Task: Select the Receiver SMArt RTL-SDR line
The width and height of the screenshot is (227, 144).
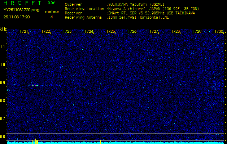Action: coord(130,13)
